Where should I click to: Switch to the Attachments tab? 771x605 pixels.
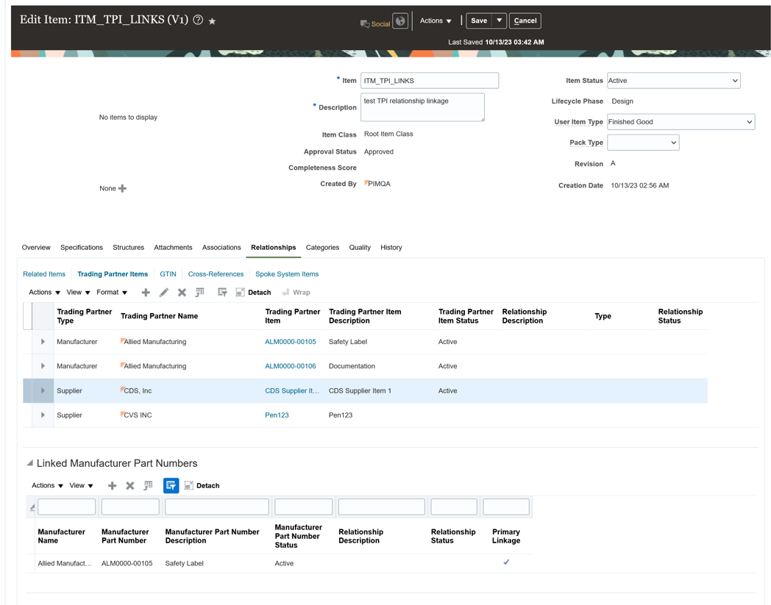pyautogui.click(x=173, y=248)
